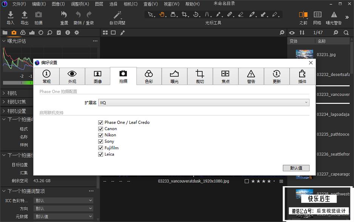Toggle color tag checkbox below viewer image
The height and width of the screenshot is (222, 354).
(246, 181)
